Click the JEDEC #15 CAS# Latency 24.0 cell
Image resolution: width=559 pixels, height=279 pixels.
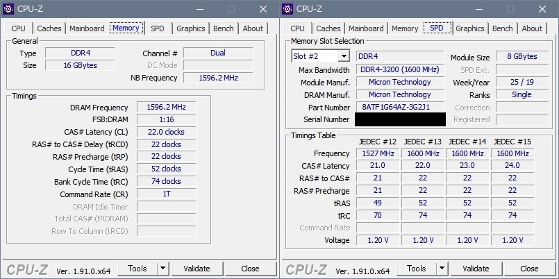[x=512, y=166]
